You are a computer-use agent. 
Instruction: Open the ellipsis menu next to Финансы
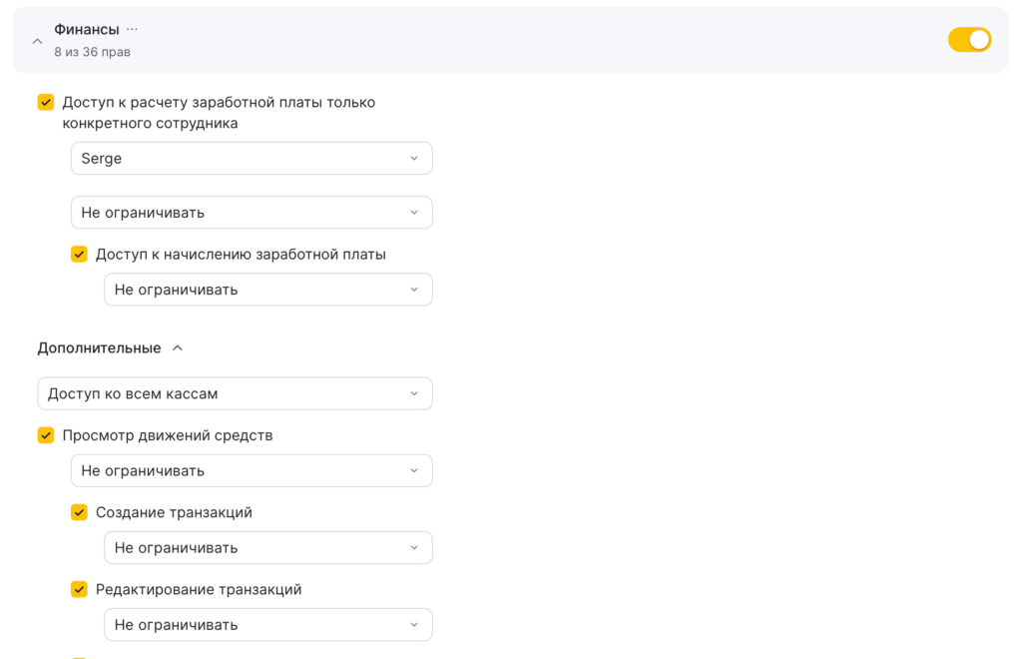[132, 30]
